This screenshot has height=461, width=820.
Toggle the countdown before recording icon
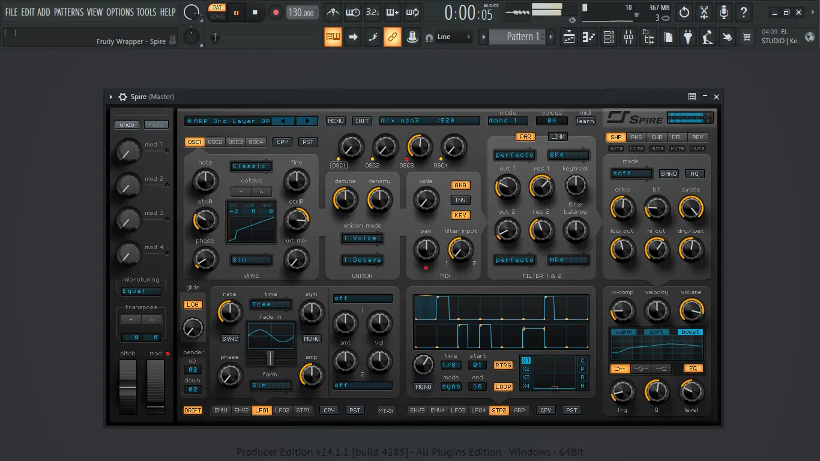click(x=373, y=12)
